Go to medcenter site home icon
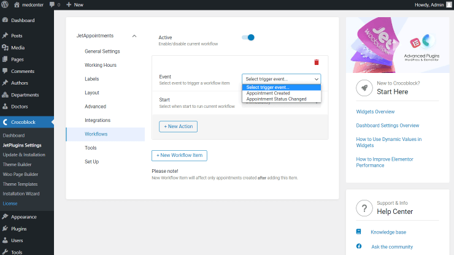 coord(17,5)
